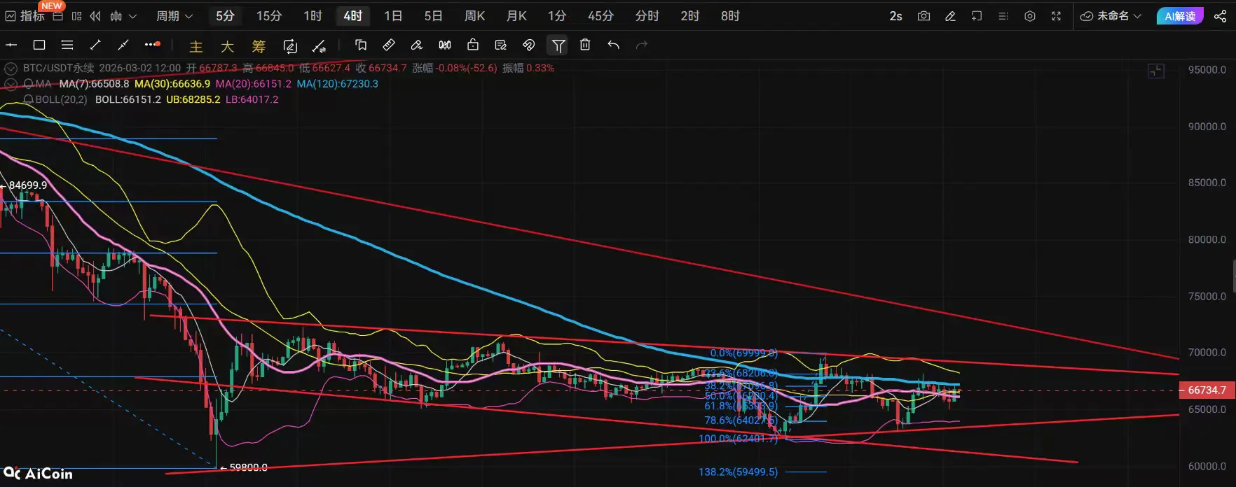Click the drawing note edit icon
This screenshot has height=487, width=1236.
[501, 45]
